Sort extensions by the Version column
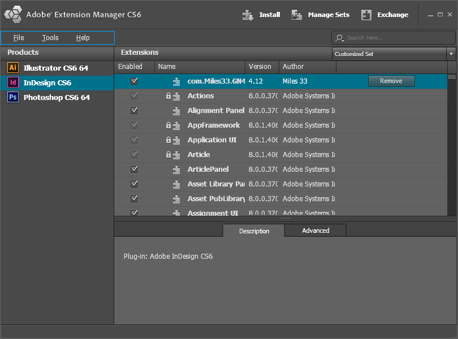Image resolution: width=458 pixels, height=339 pixels. pos(262,67)
